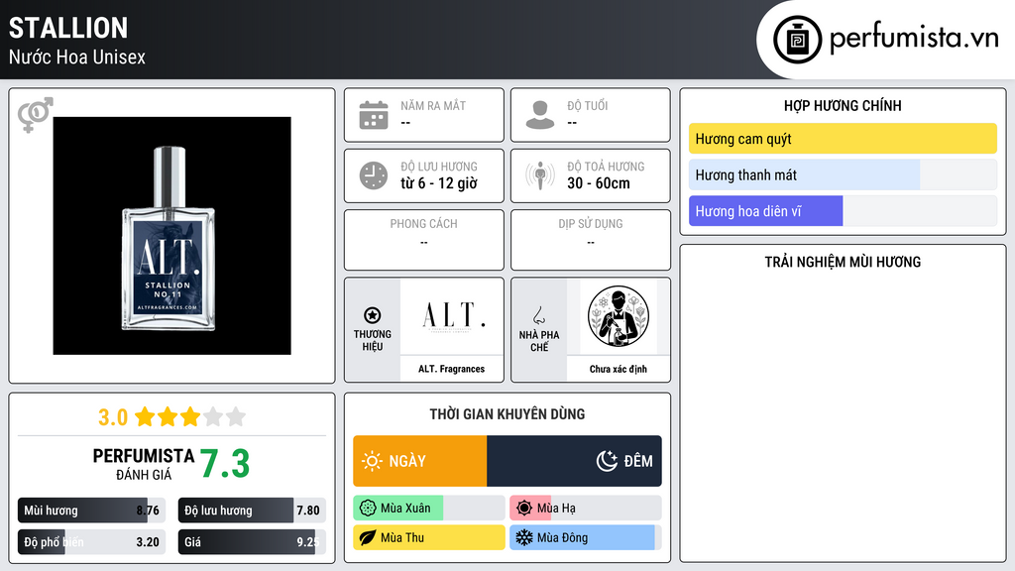Click the star badge icon above Thương hiệu
This screenshot has height=571, width=1015.
[x=373, y=315]
